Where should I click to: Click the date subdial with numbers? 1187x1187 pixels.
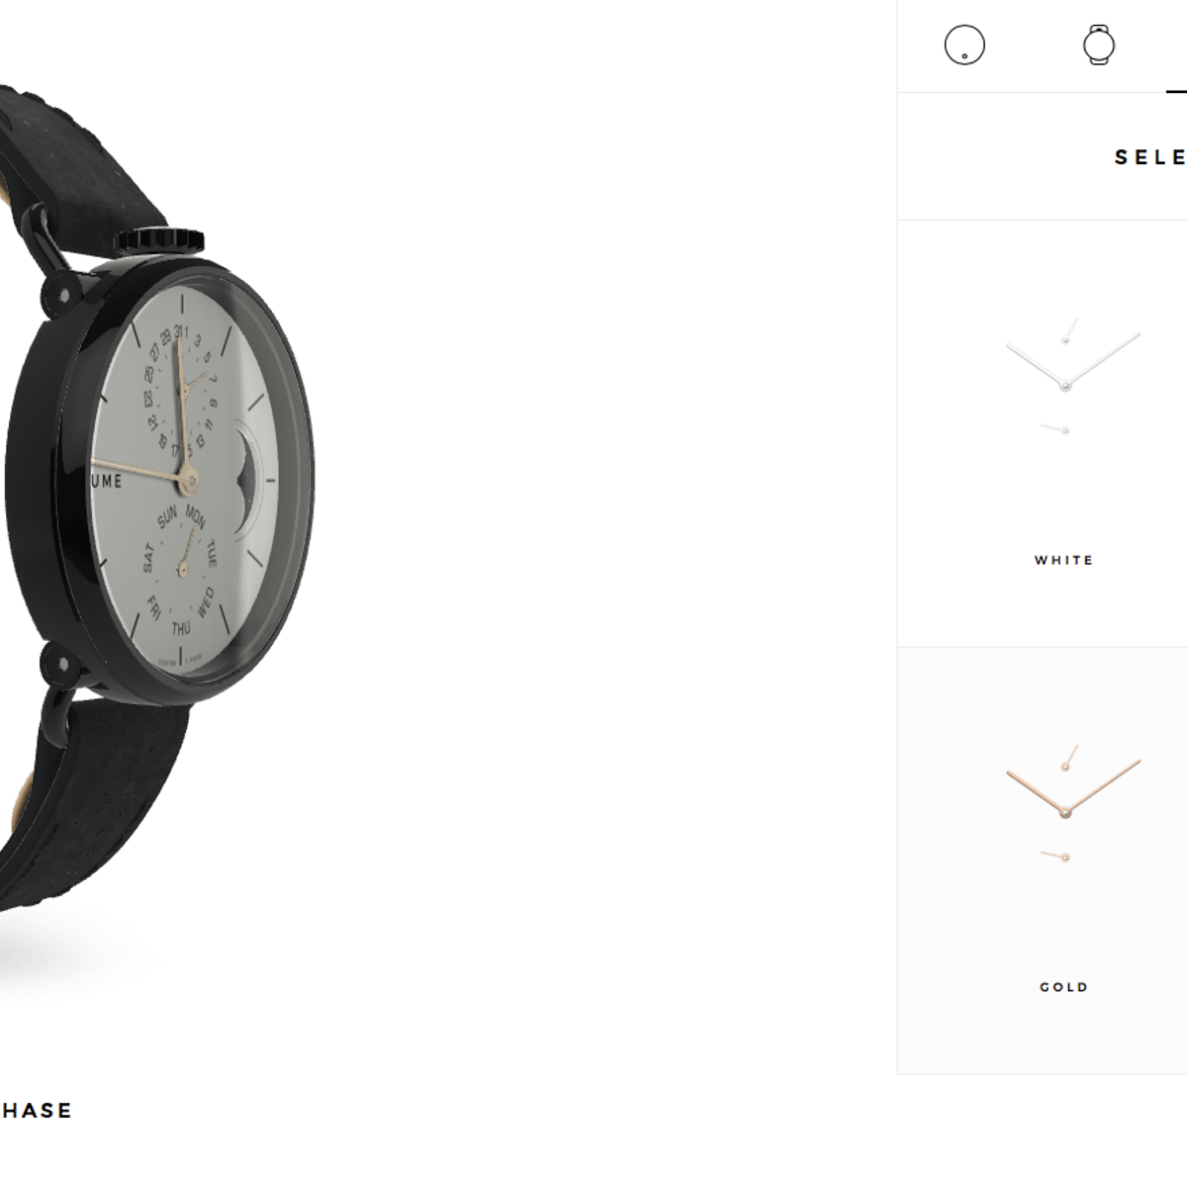(x=181, y=389)
